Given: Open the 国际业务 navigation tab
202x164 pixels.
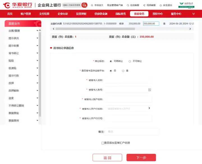Looking at the screenshot, I should [x=121, y=14].
